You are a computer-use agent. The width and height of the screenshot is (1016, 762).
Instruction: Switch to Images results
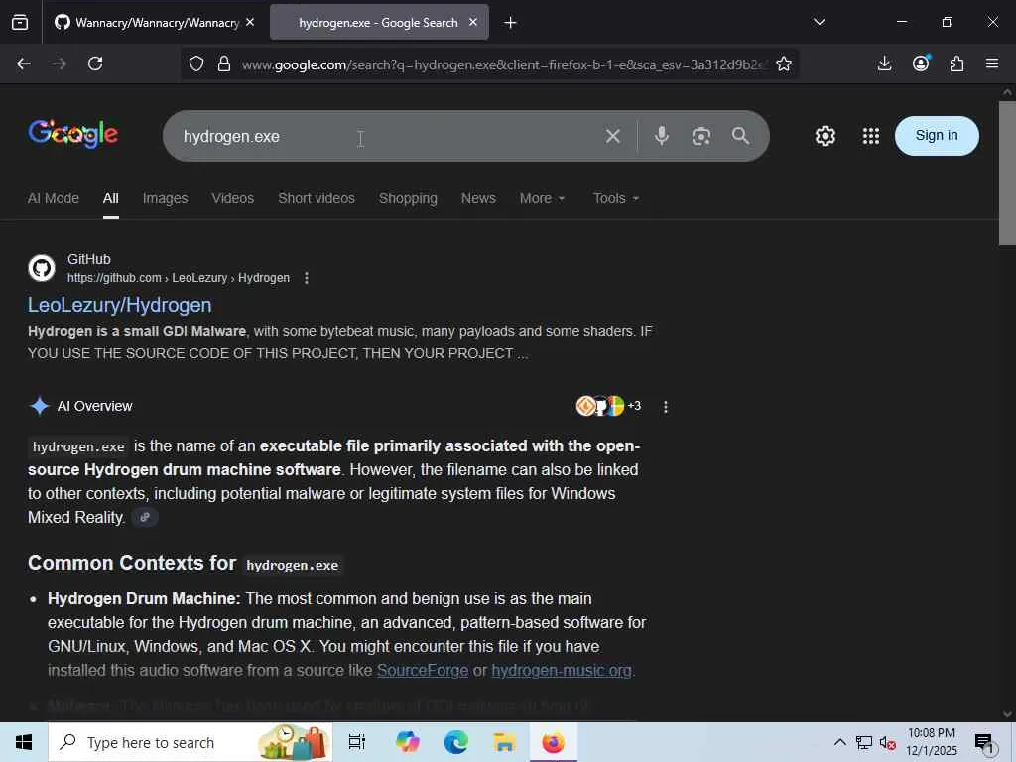tap(166, 198)
